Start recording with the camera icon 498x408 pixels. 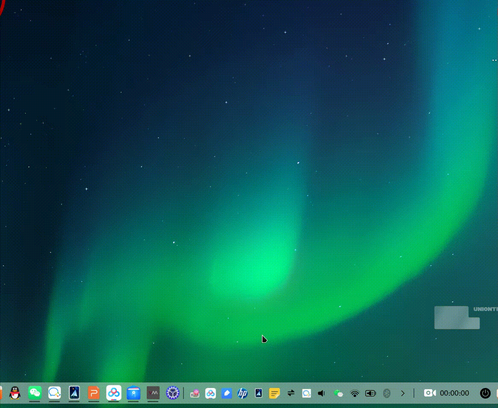430,393
